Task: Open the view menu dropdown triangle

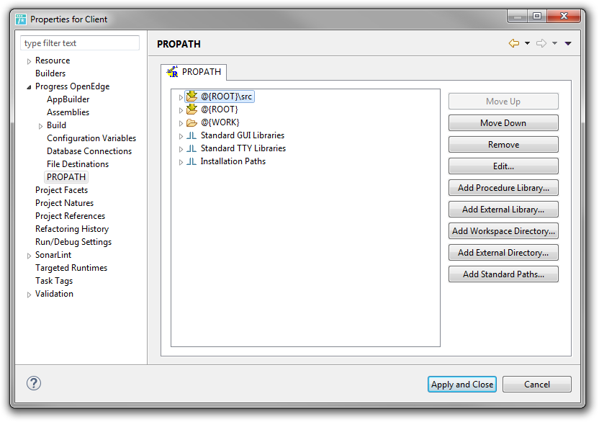Action: click(x=568, y=43)
